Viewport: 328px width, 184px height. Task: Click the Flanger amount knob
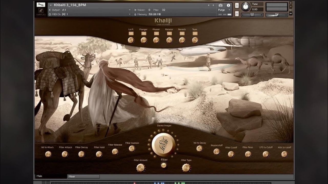(x=144, y=40)
